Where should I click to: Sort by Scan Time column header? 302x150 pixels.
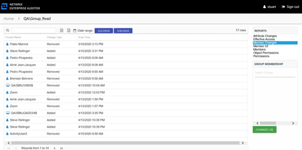pyautogui.click(x=84, y=37)
